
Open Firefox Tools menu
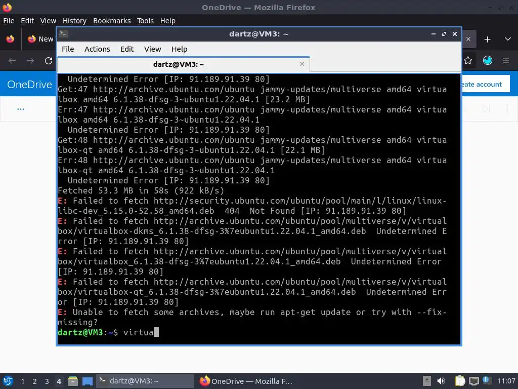click(x=145, y=21)
